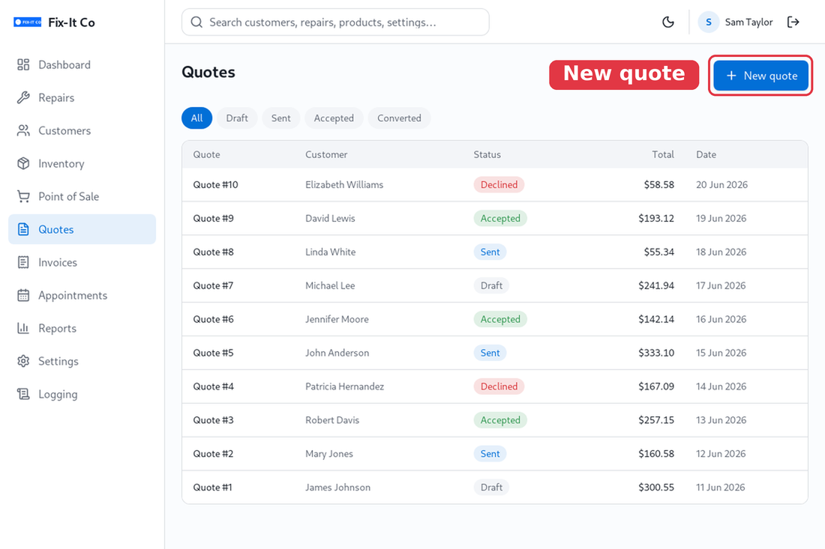Navigate to Inventory in sidebar
825x549 pixels.
point(82,163)
